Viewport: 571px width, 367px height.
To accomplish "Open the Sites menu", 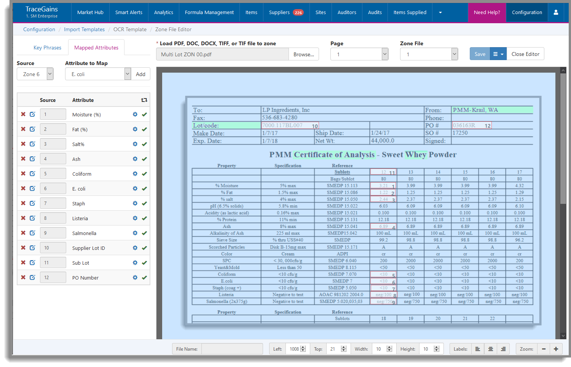I will [321, 13].
